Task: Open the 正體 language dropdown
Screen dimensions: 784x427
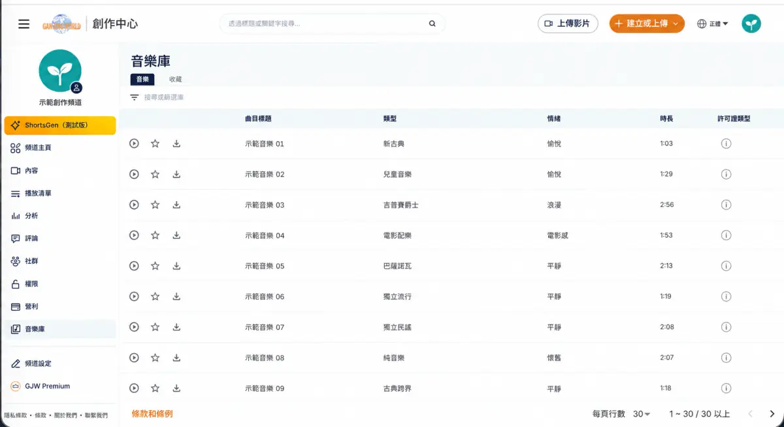Action: (x=713, y=24)
